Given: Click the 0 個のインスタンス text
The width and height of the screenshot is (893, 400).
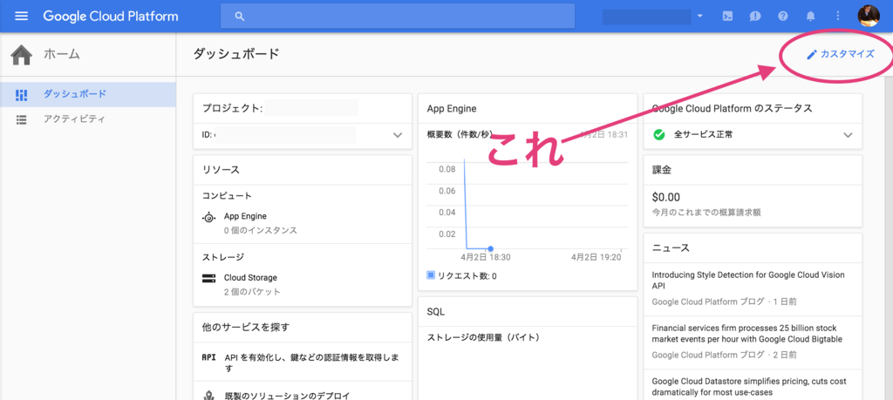Looking at the screenshot, I should [261, 231].
